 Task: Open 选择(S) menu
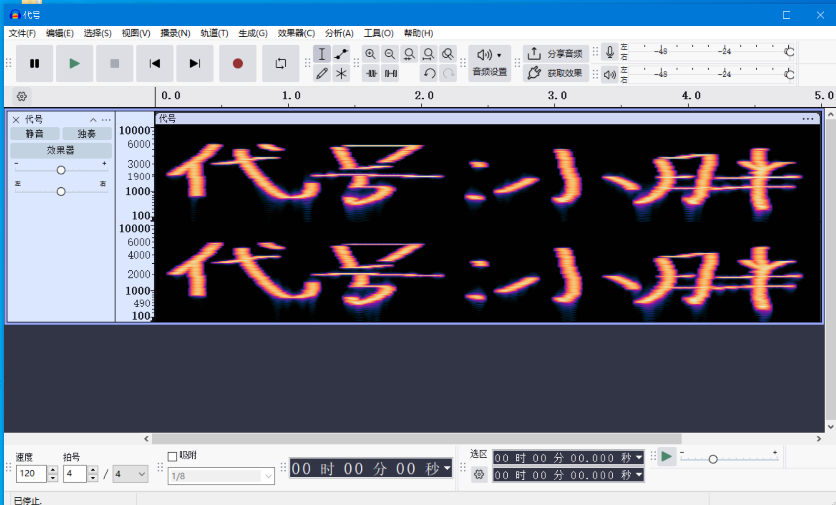[97, 33]
